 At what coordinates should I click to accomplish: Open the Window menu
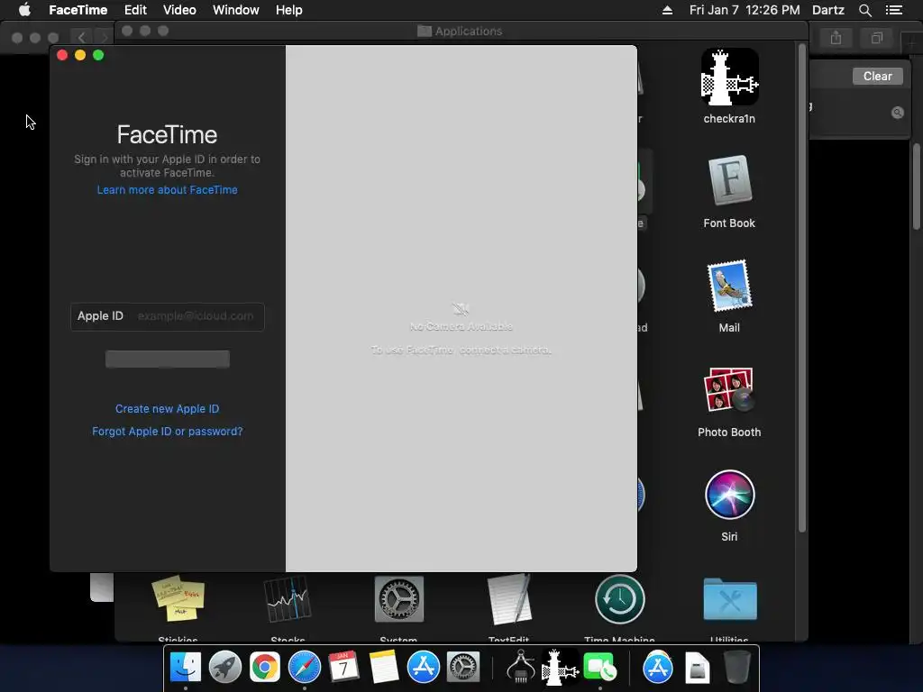[235, 10]
